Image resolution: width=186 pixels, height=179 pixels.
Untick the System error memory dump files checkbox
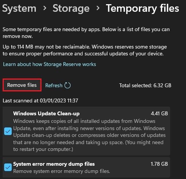point(8,167)
